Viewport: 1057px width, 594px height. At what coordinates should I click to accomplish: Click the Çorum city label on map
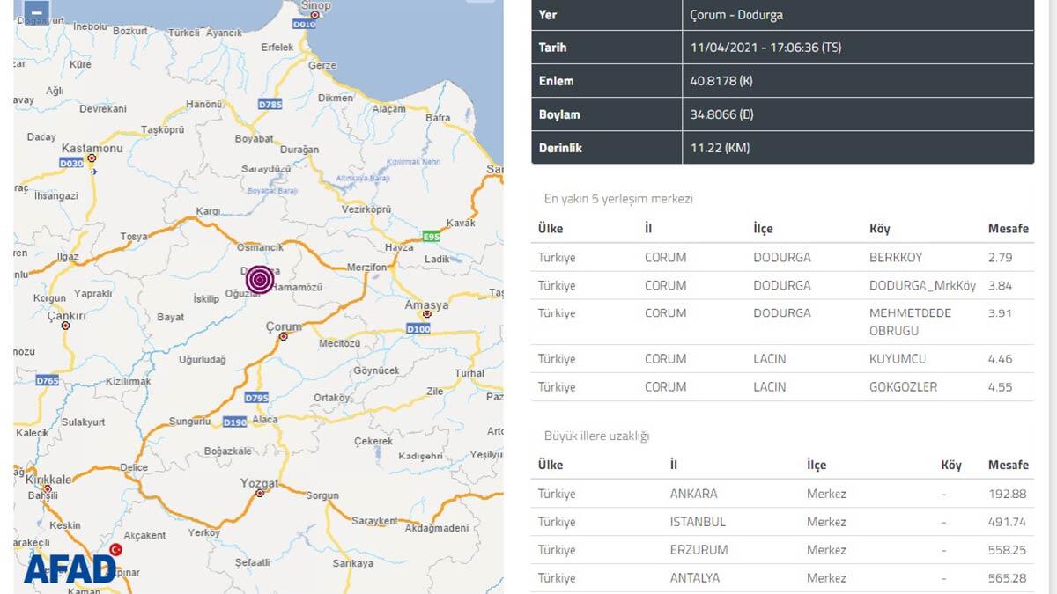(x=285, y=326)
